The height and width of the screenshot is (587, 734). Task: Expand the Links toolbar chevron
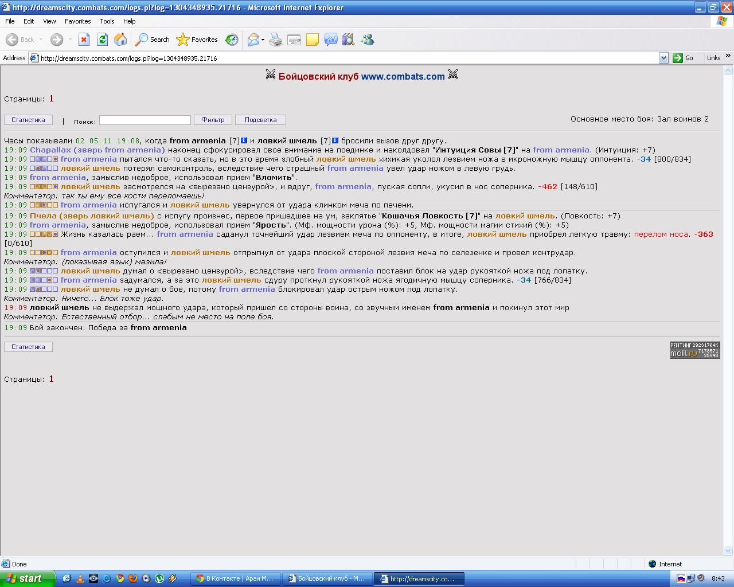click(728, 57)
